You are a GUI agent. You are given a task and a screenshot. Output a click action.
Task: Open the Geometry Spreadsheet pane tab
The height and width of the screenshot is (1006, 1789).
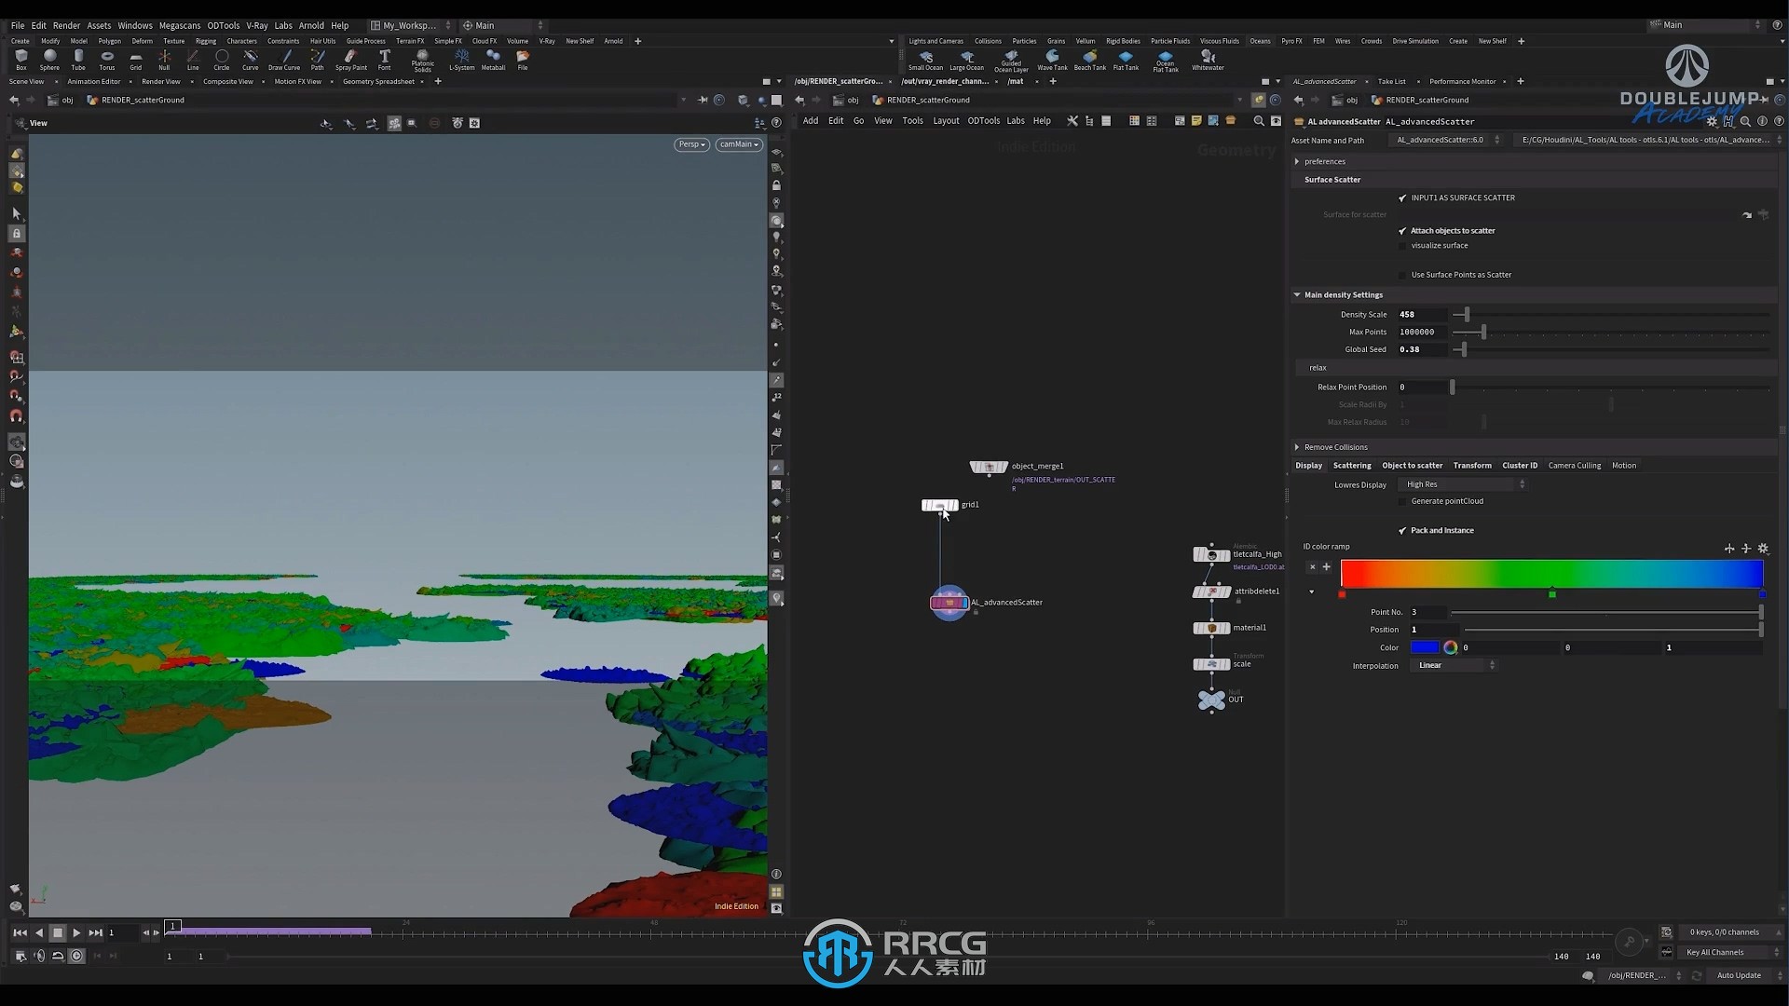378,81
